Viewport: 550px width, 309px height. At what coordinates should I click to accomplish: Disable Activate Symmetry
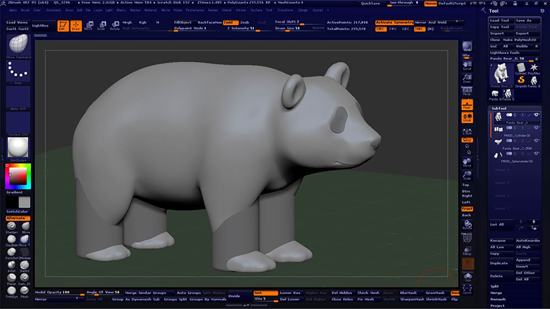tap(394, 22)
